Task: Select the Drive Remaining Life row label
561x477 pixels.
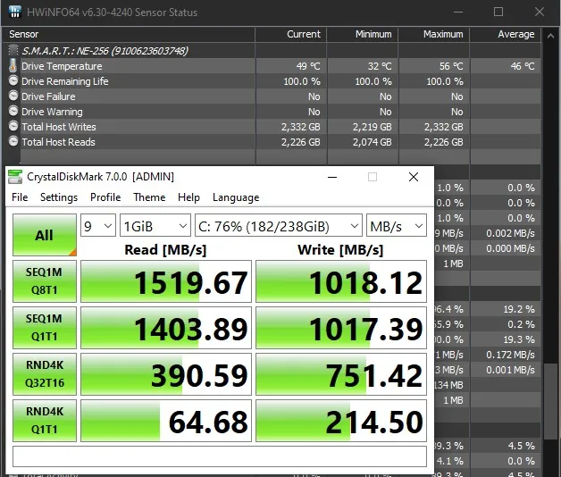Action: pyautogui.click(x=64, y=81)
